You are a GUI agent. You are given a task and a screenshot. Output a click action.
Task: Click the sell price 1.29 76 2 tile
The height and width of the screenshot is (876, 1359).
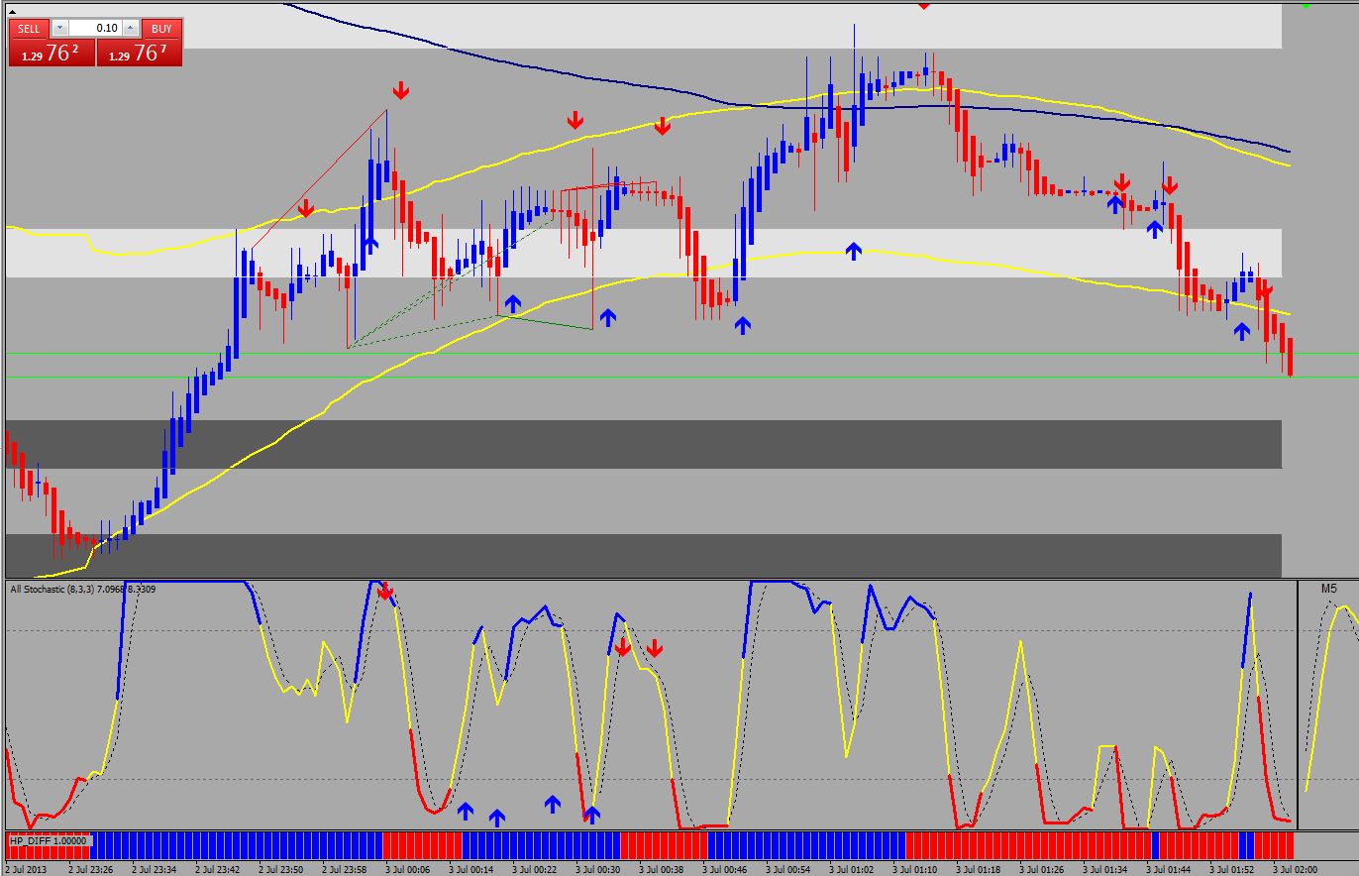point(52,53)
